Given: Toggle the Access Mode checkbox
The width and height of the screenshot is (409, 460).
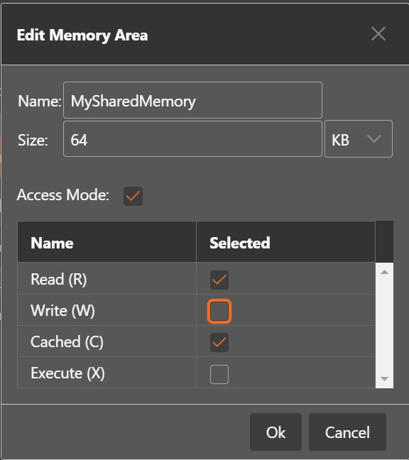Looking at the screenshot, I should (133, 196).
